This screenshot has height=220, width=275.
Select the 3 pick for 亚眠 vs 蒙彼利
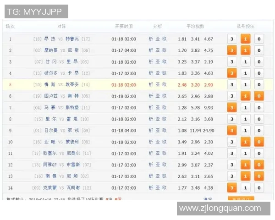pos(232,142)
